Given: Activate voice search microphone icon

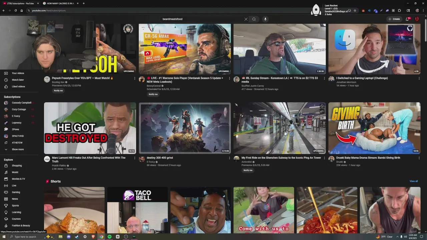Looking at the screenshot, I should tap(265, 19).
